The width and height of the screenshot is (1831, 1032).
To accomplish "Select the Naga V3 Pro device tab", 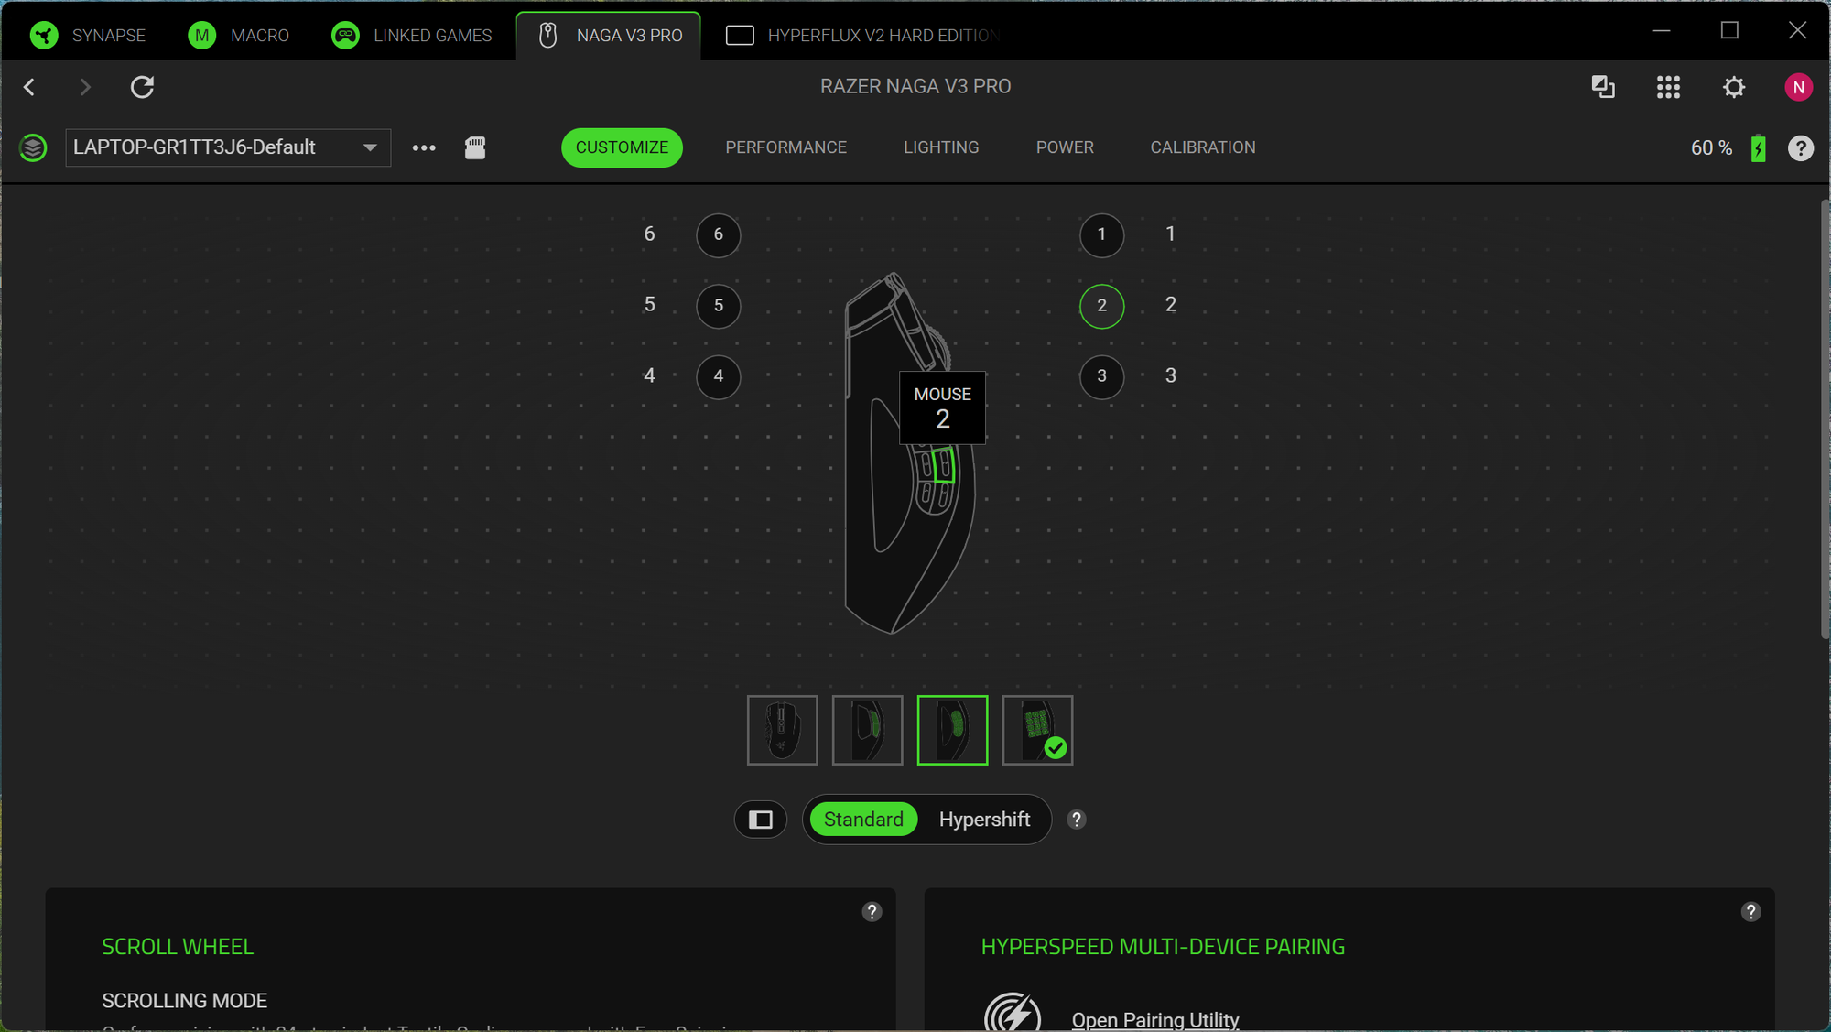I will [x=609, y=35].
